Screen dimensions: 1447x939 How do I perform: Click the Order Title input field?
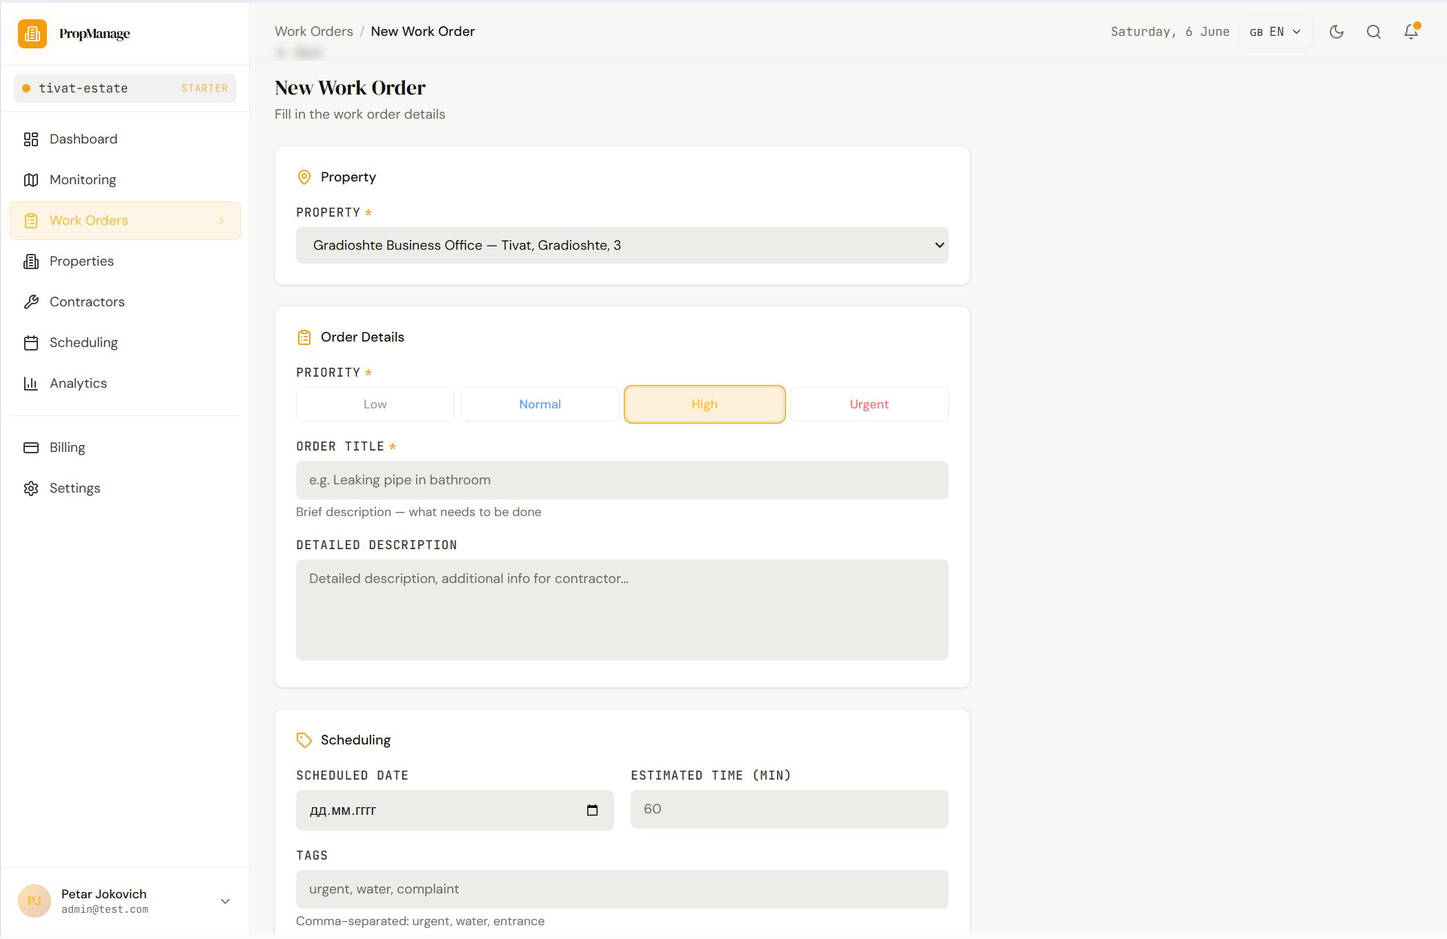622,480
